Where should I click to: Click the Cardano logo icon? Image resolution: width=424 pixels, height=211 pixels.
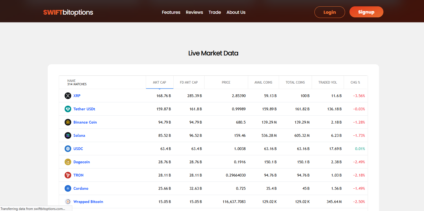[68, 188]
